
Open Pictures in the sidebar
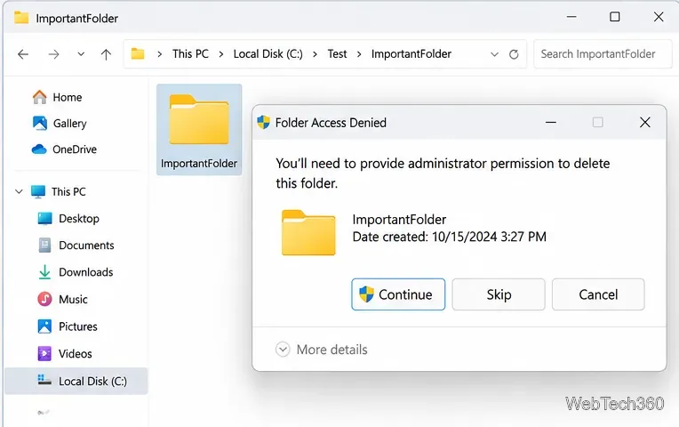68,326
